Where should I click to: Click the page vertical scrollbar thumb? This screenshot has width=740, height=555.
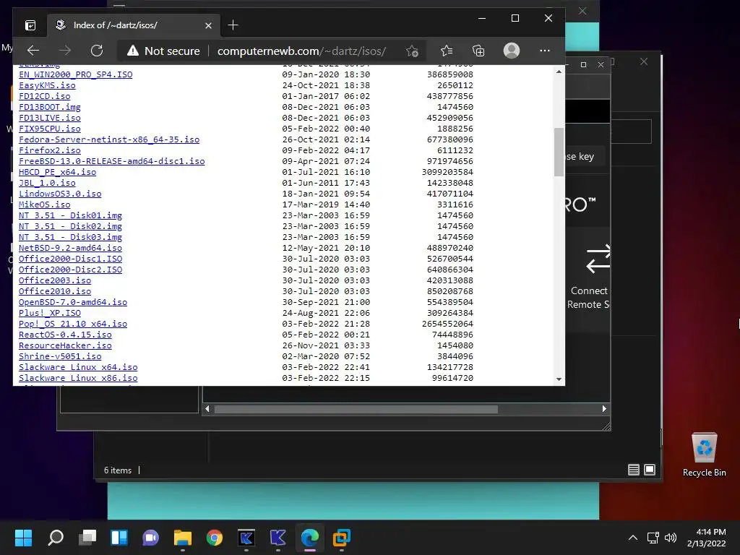tap(559, 152)
